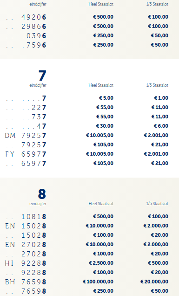The image size is (179, 296).
Task: Click the Heel Staatslot header under 7
Action: click(x=101, y=85)
